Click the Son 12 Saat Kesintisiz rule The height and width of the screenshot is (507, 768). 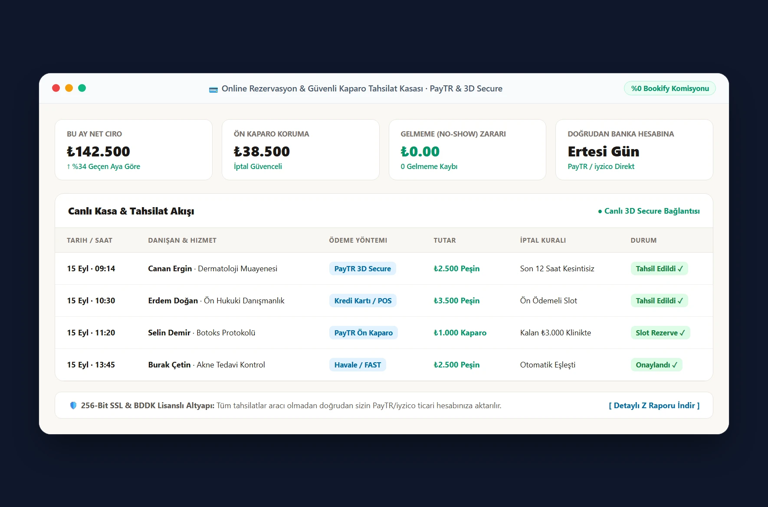coord(557,269)
